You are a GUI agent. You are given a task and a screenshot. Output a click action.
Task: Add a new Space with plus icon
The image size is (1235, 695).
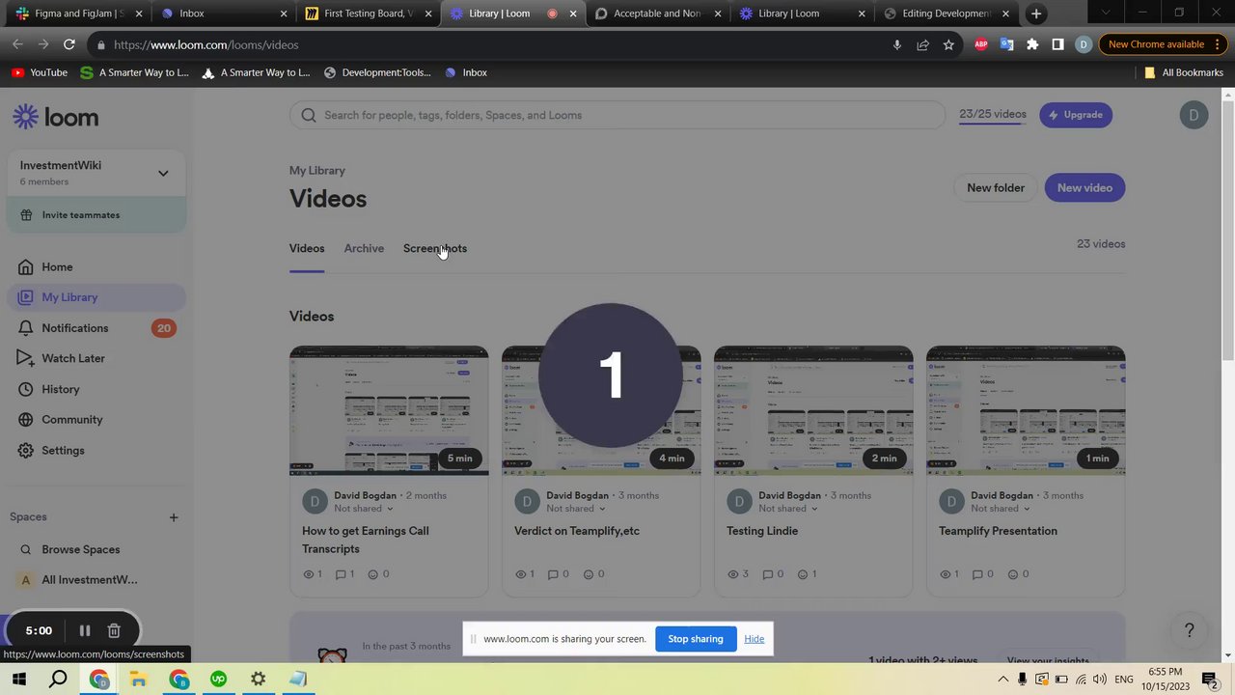pos(174,517)
